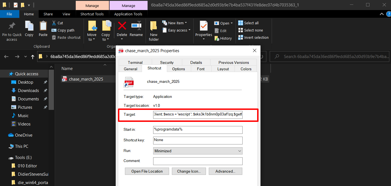Open Desktop in navigation pane
This screenshot has width=391, height=186.
tap(25, 82)
